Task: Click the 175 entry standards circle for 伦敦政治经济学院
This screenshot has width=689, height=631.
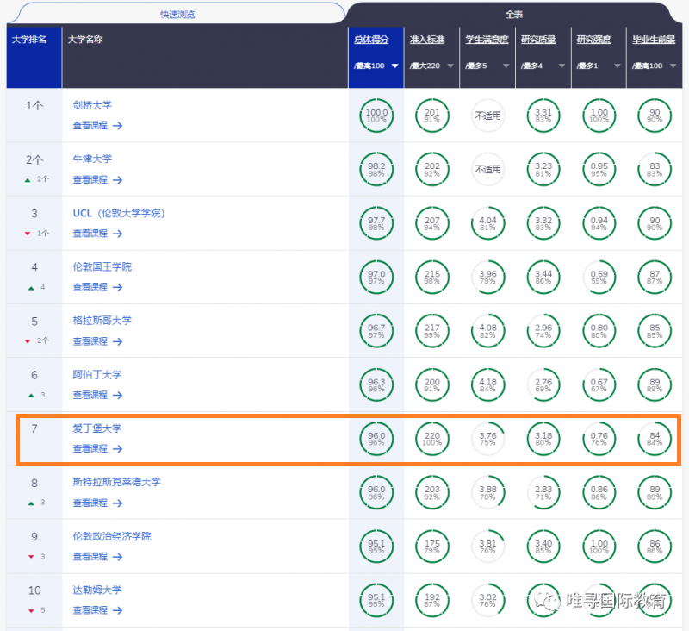Action: click(432, 547)
